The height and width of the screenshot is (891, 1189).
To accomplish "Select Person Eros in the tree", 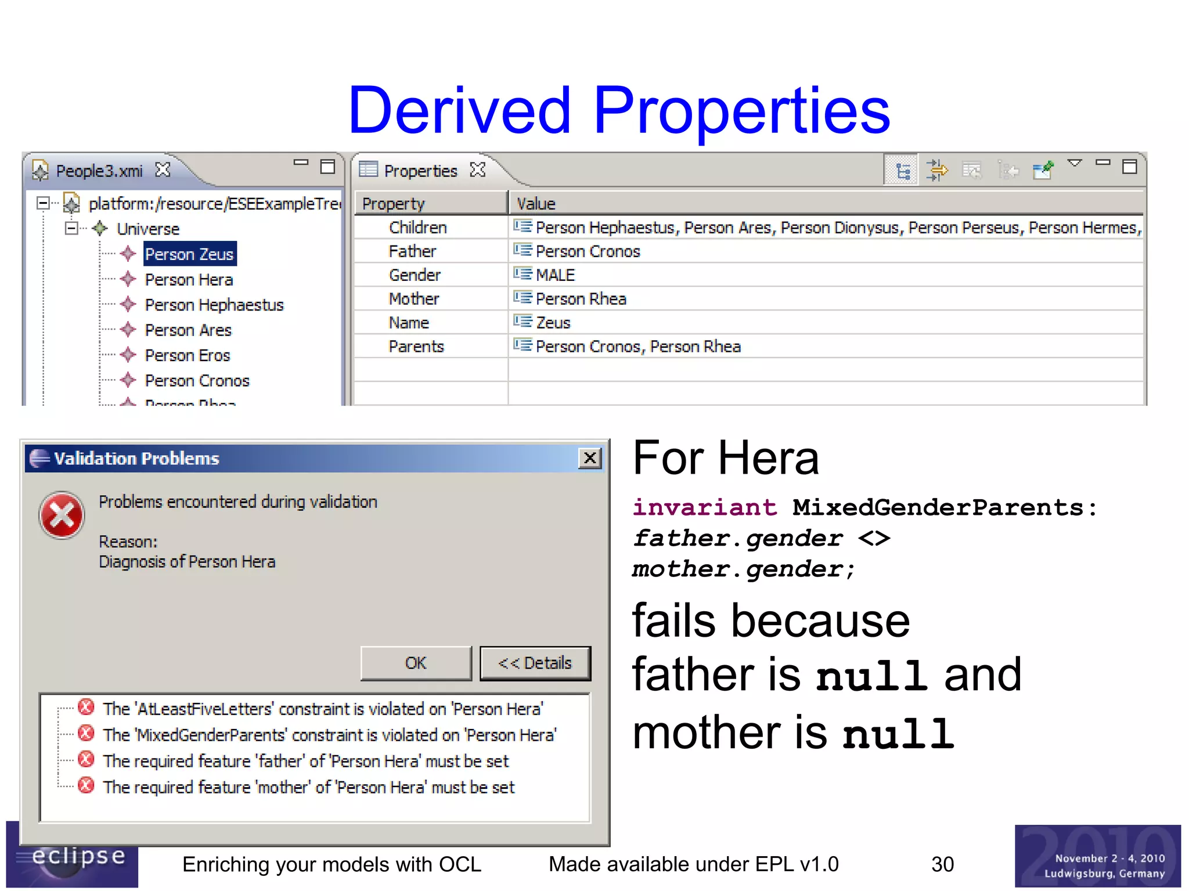I will [x=188, y=355].
